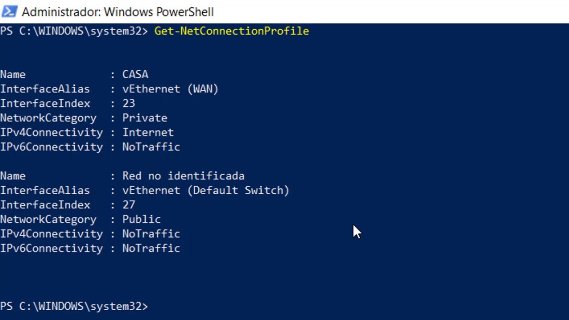The width and height of the screenshot is (569, 320).
Task: Click the NetworkCategory value Public
Action: [x=141, y=219]
